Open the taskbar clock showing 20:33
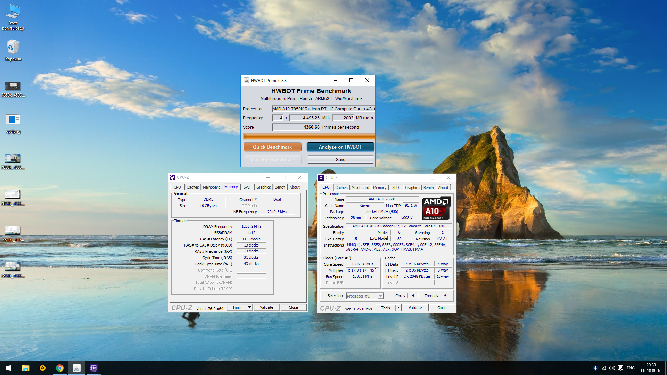667x375 pixels. [x=651, y=368]
